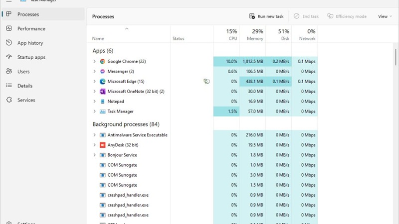Click the Run new task button
Image resolution: width=399 pixels, height=224 pixels.
point(266,16)
